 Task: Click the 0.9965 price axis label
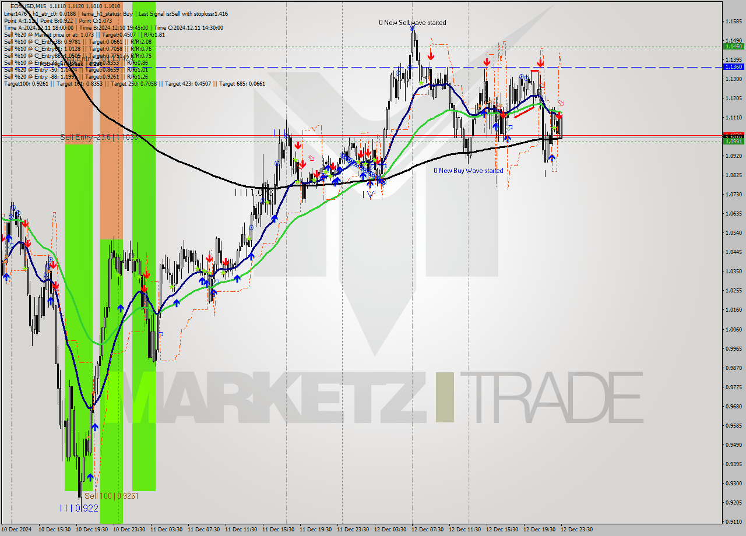click(733, 348)
